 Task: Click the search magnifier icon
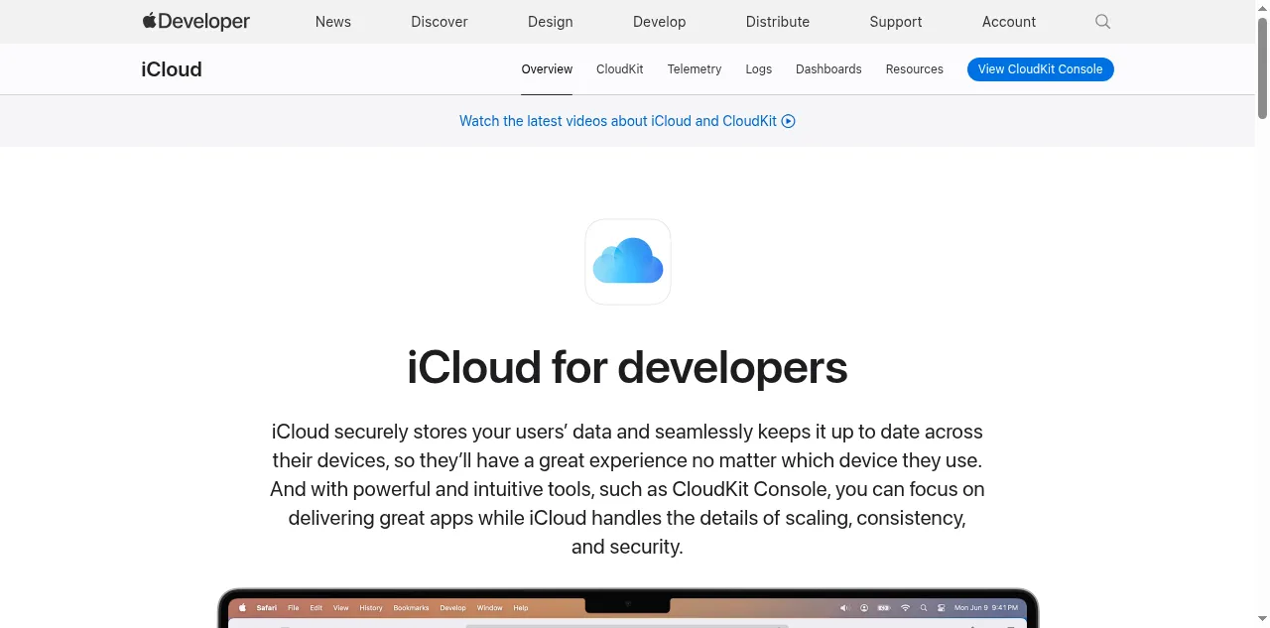(1102, 22)
